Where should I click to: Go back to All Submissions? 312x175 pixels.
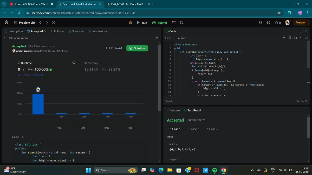pyautogui.click(x=16, y=38)
